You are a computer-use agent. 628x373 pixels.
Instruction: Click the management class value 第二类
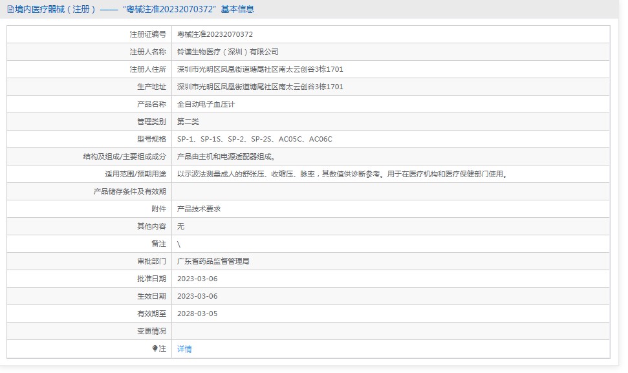point(188,122)
